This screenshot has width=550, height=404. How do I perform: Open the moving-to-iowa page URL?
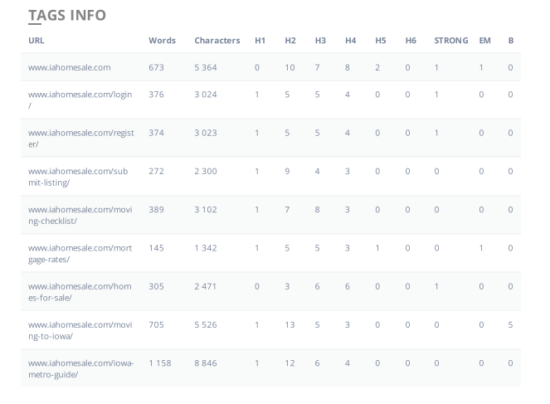[80, 324]
